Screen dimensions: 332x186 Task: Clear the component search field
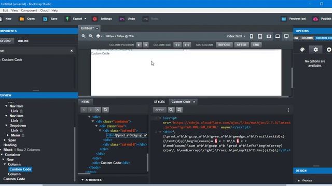pyautogui.click(x=72, y=51)
